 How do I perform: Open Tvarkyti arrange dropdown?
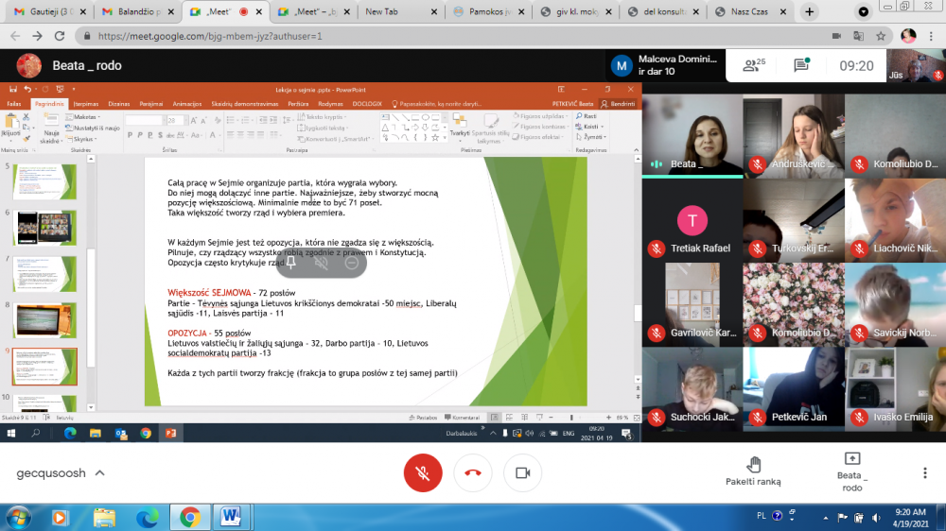tap(460, 126)
